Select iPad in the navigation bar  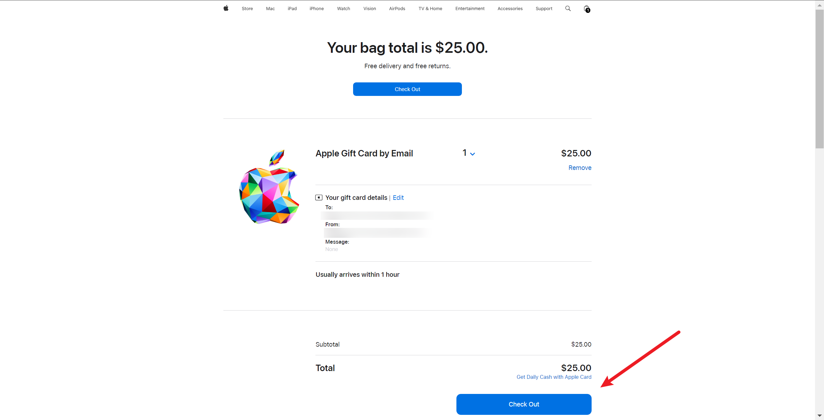click(292, 9)
